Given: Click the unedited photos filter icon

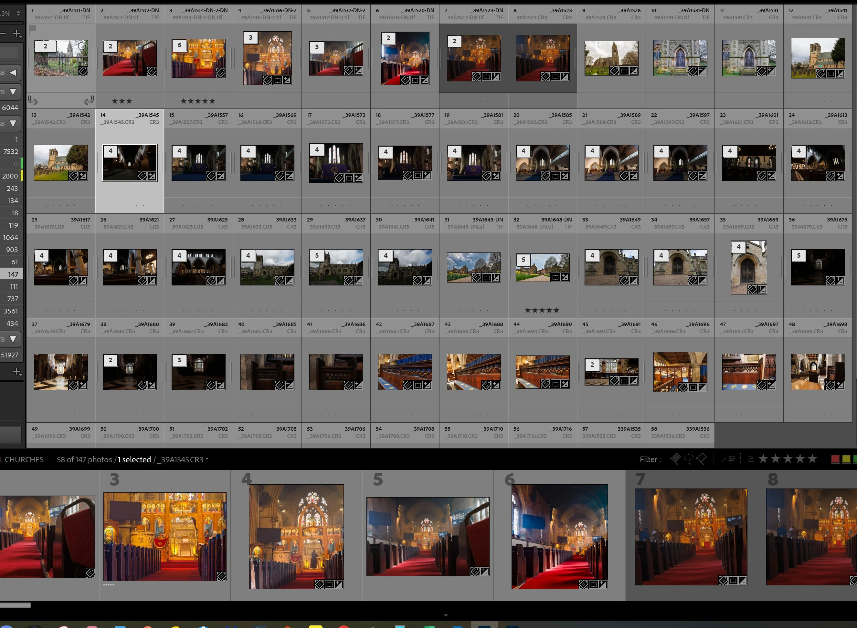Looking at the screenshot, I should (x=732, y=459).
